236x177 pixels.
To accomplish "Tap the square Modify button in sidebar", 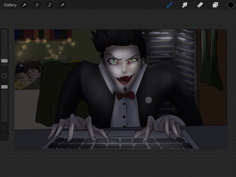I will [5, 76].
